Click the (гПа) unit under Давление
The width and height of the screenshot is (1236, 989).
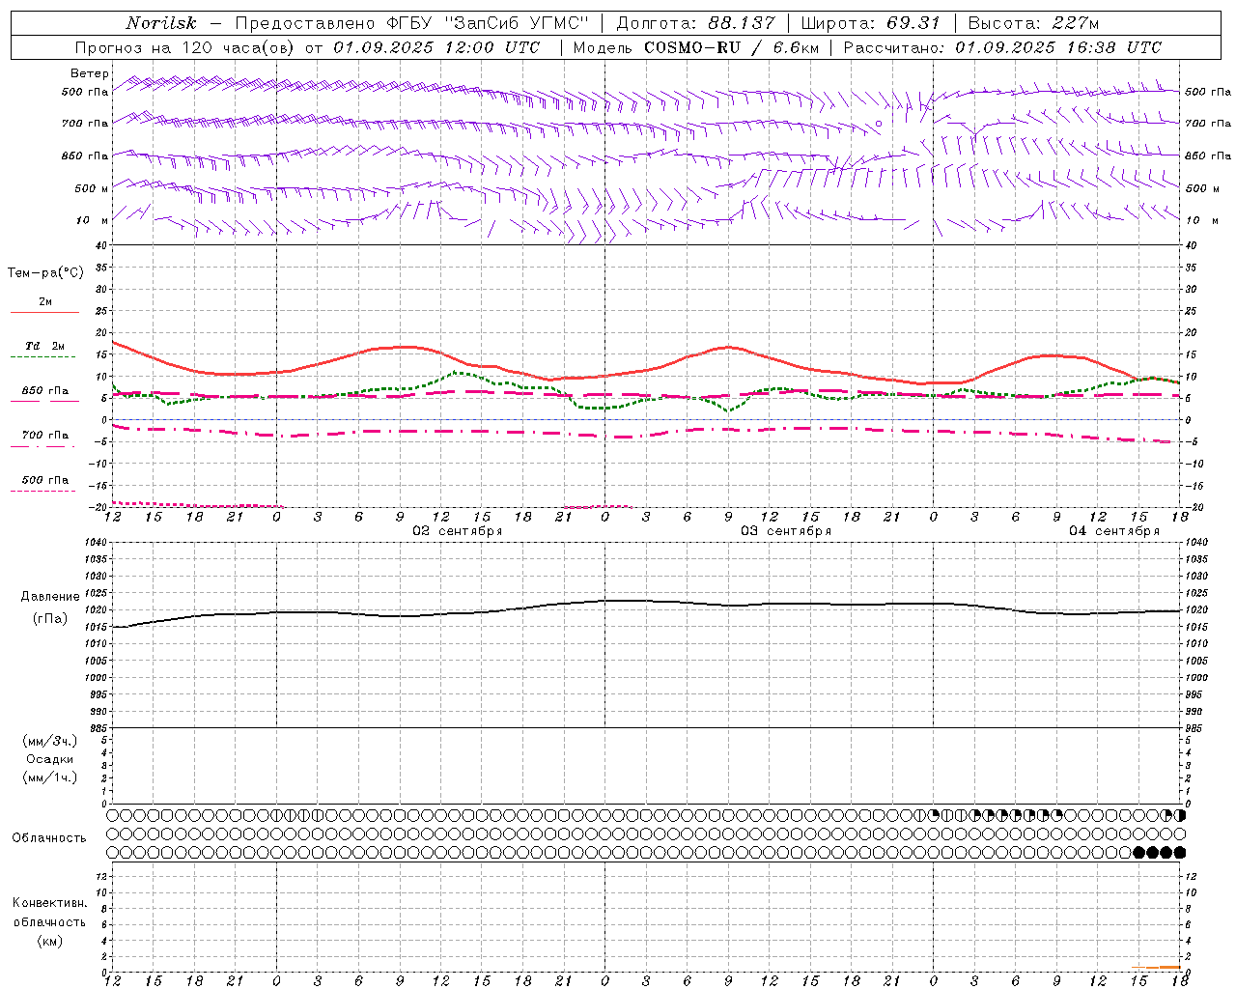50,619
